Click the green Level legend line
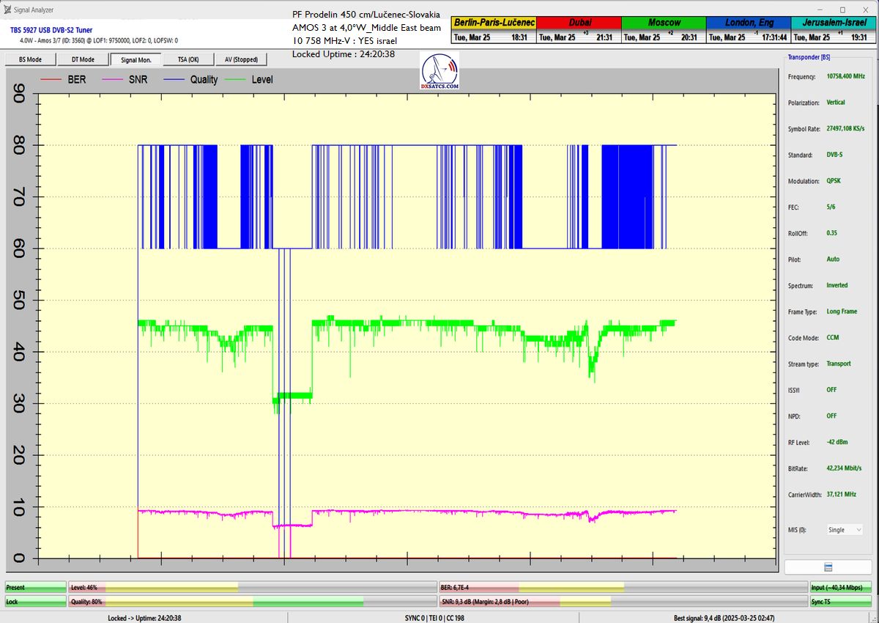This screenshot has width=879, height=623. pos(234,79)
